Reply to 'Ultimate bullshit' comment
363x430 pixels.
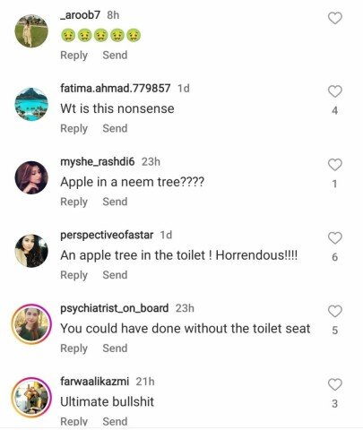(x=73, y=421)
